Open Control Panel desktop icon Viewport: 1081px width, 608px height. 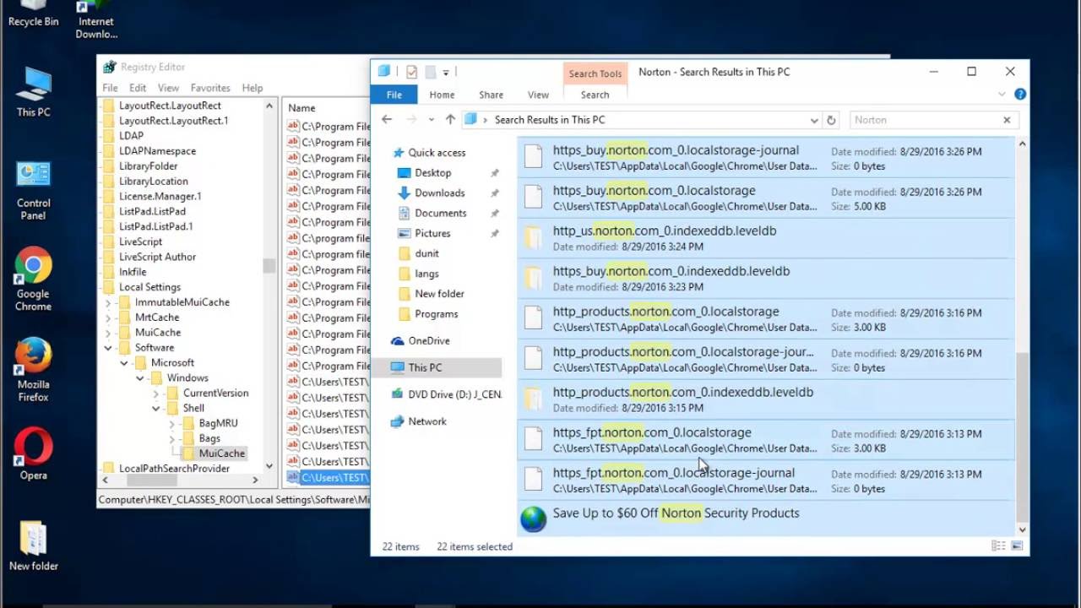[x=33, y=190]
